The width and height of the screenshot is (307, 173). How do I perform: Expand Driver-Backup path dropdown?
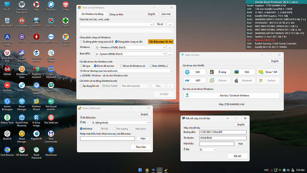tap(126, 71)
